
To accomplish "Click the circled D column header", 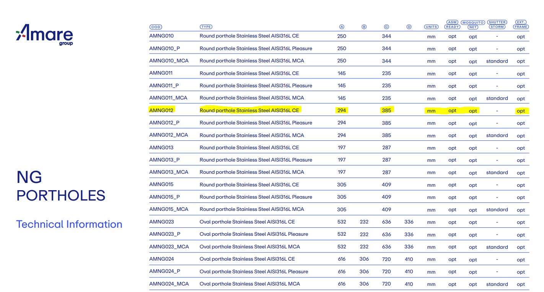I will point(409,27).
